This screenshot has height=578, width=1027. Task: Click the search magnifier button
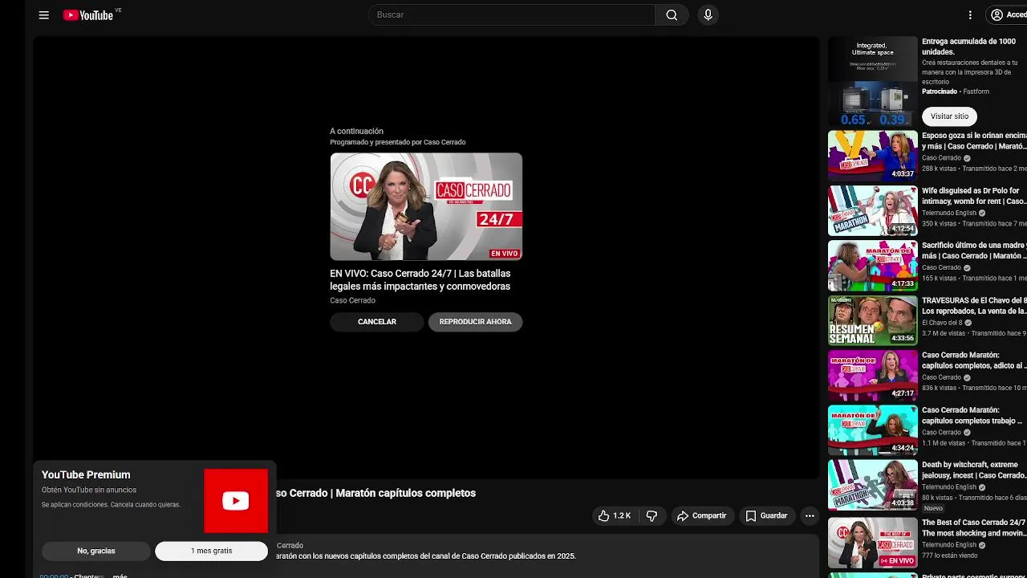[672, 14]
